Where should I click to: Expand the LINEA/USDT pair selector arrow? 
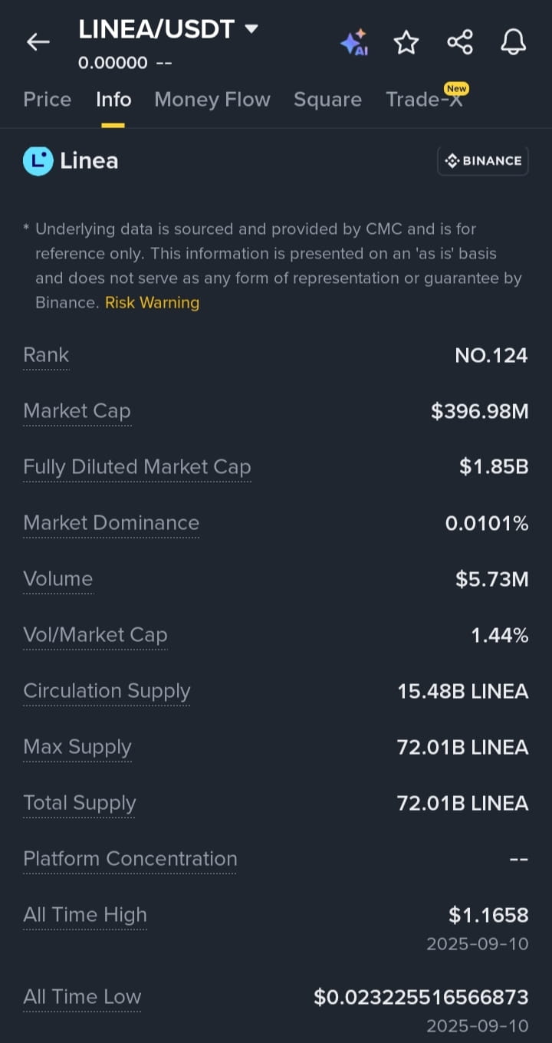(251, 29)
